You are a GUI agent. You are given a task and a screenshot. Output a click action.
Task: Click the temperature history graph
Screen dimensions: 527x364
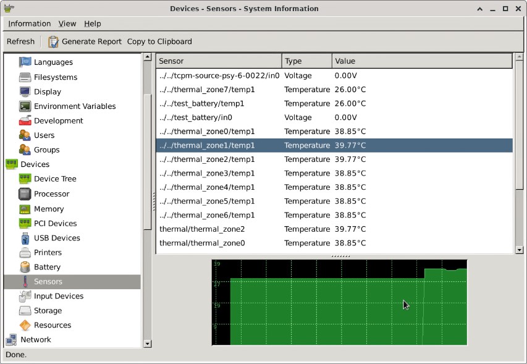(x=339, y=302)
